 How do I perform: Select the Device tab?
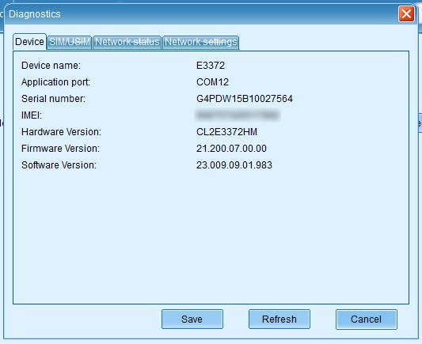point(29,42)
